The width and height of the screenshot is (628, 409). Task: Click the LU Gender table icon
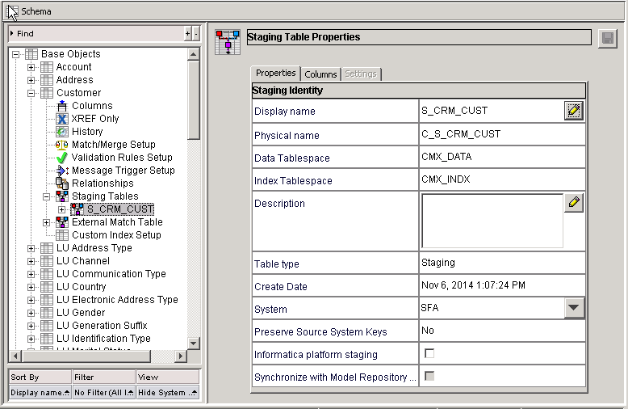tap(47, 313)
